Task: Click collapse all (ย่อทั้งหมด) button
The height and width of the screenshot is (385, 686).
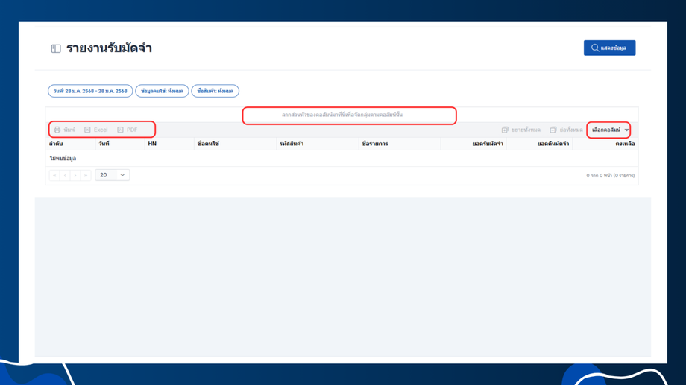Action: [x=566, y=130]
